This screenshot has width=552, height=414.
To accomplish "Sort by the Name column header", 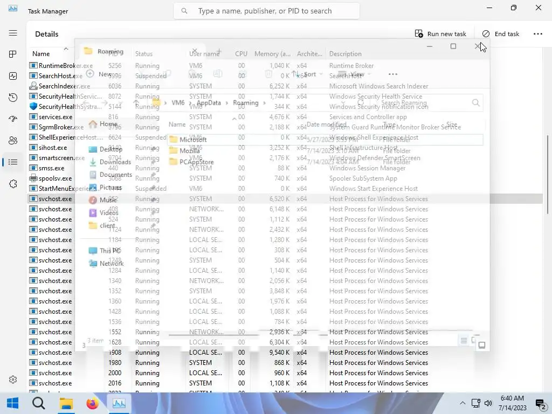I will [41, 54].
